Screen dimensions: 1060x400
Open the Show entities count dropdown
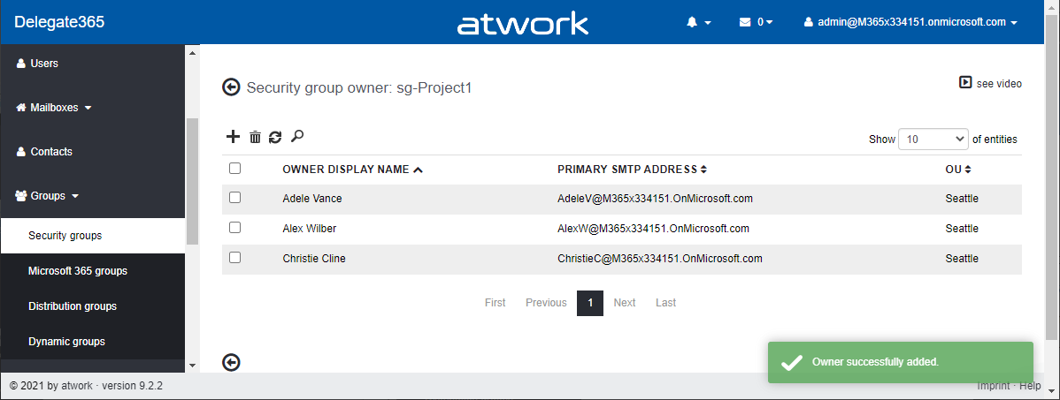(x=933, y=140)
